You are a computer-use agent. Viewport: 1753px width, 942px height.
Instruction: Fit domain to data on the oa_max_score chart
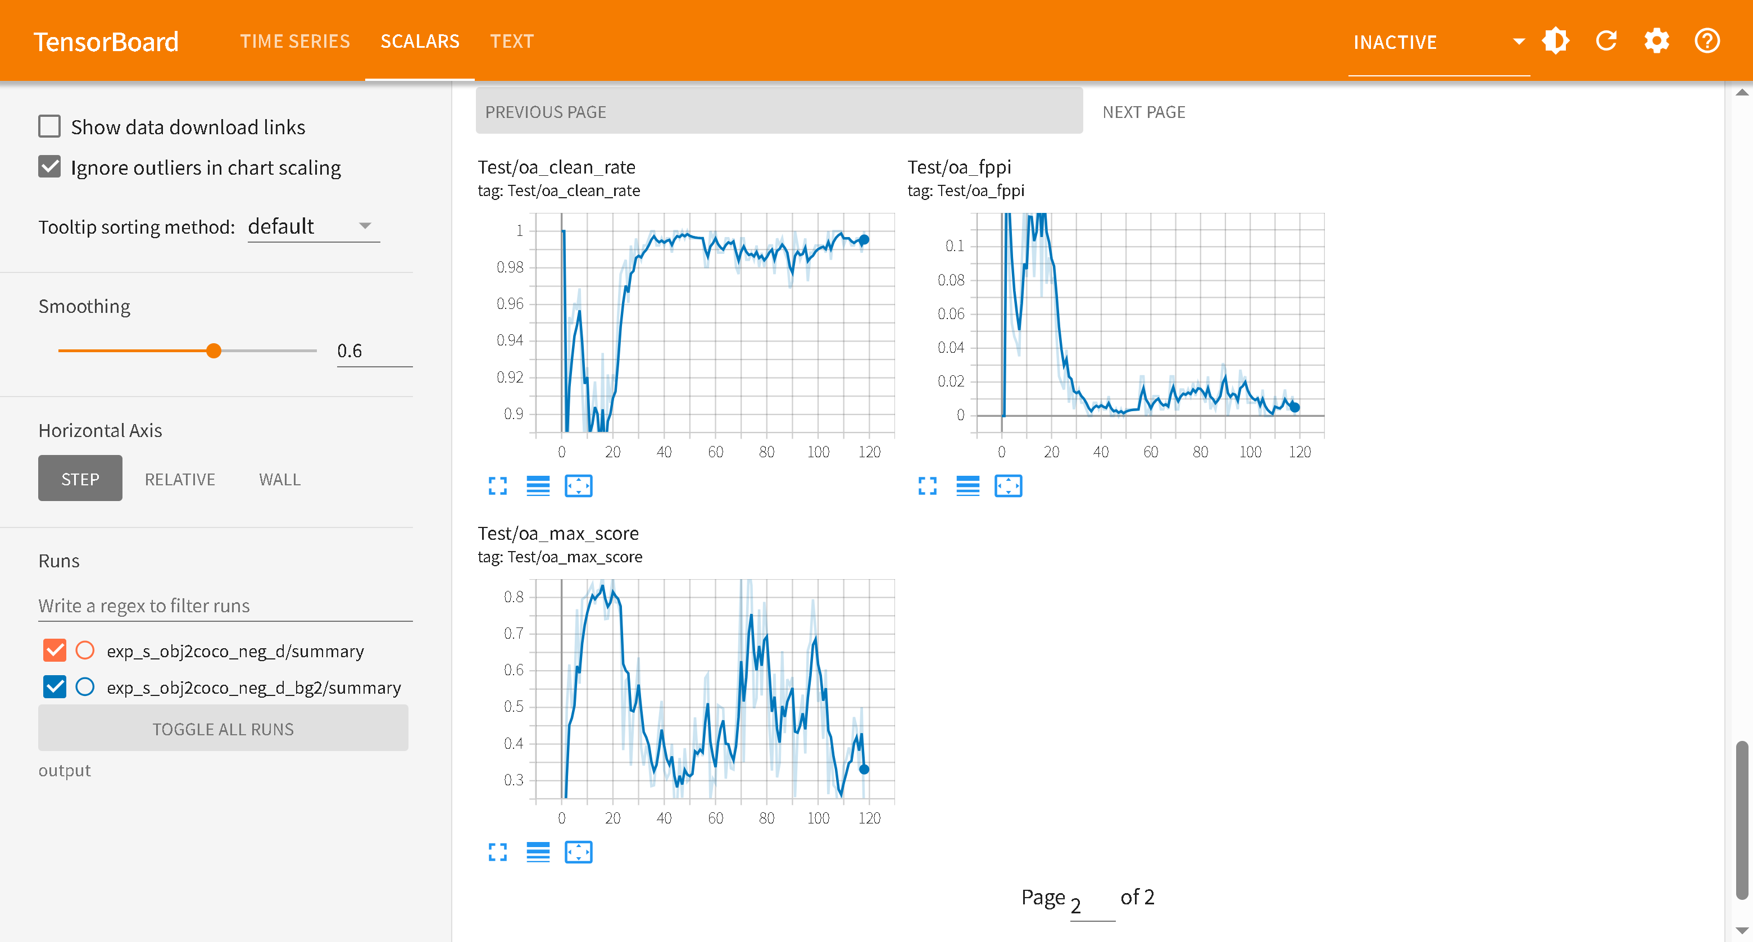[x=579, y=852]
